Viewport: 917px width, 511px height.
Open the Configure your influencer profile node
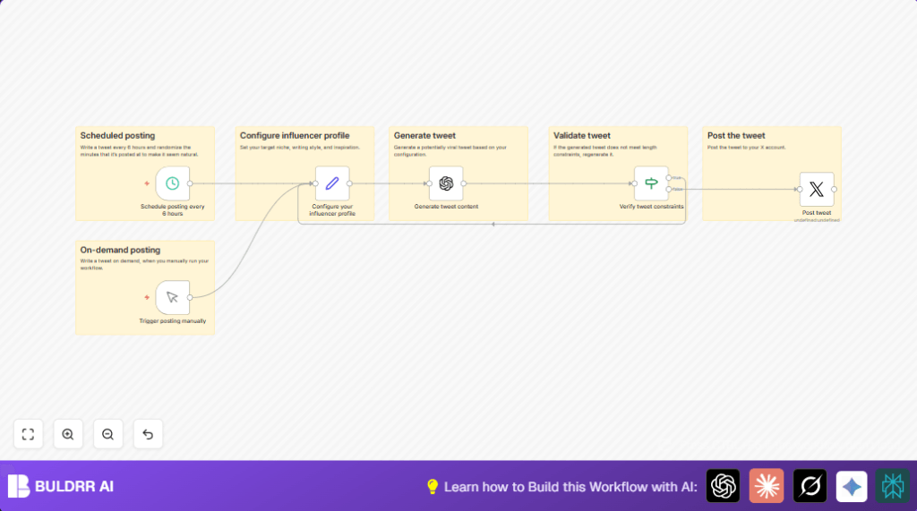[332, 183]
